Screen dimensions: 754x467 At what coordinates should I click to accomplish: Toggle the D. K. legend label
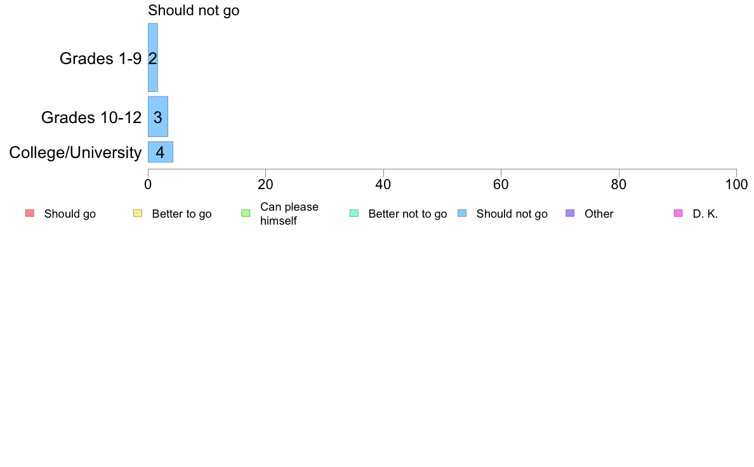coord(705,214)
